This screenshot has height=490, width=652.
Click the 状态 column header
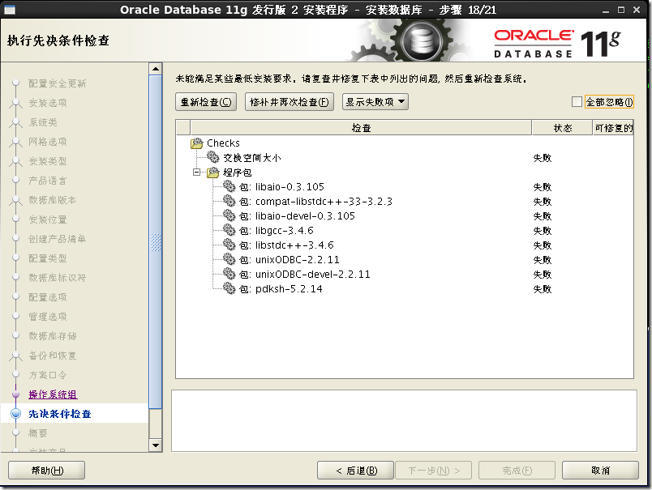pyautogui.click(x=562, y=128)
